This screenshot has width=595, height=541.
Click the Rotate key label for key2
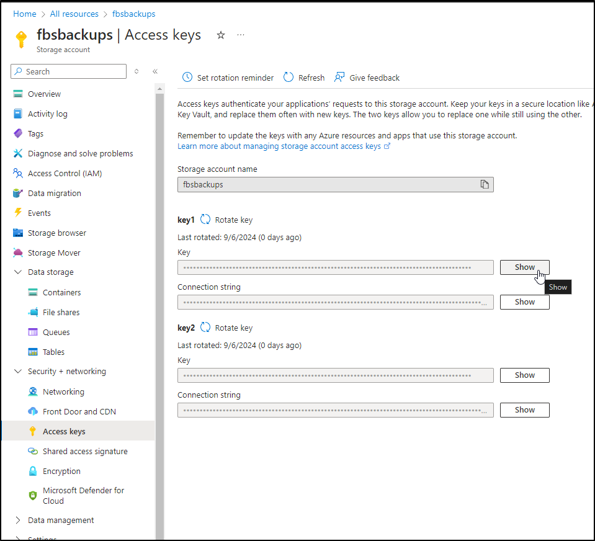coord(234,328)
